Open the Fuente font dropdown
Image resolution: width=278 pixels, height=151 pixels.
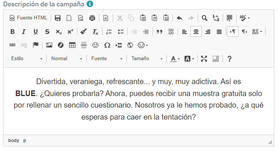click(x=107, y=59)
